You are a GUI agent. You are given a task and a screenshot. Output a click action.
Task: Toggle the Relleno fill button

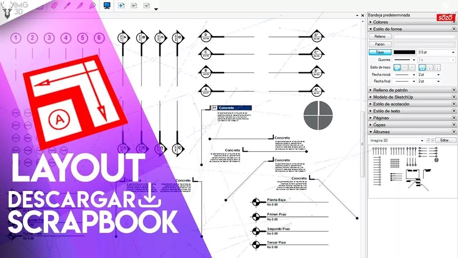click(x=380, y=37)
